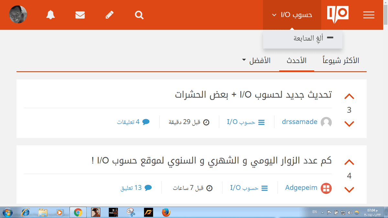
Task: Open Windows Explorer folder in taskbar
Action: (x=43, y=212)
